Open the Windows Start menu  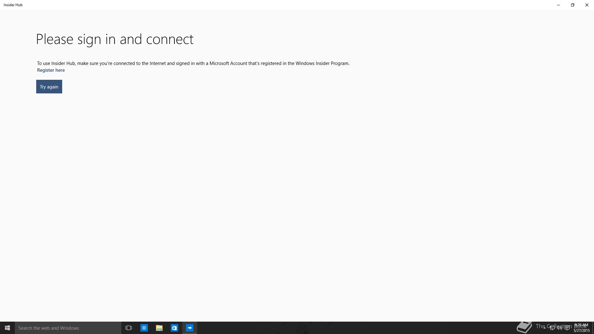pos(7,328)
